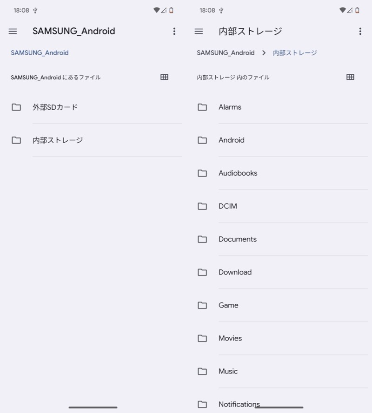Open more options in SAMSUNG_Android pane
This screenshot has height=413, width=372.
point(174,31)
